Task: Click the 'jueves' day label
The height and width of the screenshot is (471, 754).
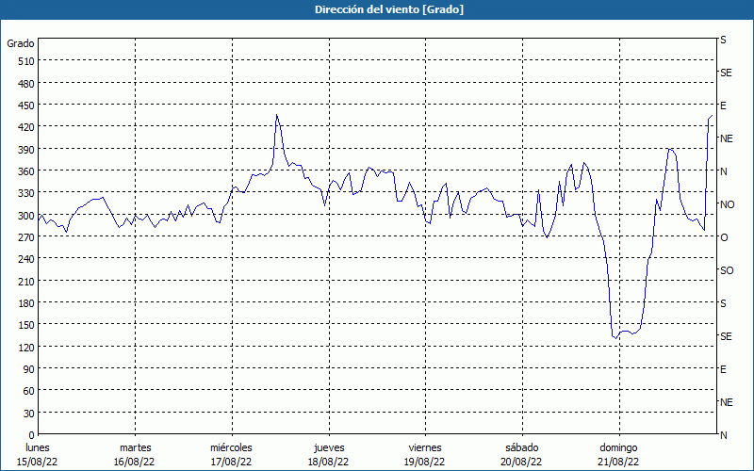Action: click(x=329, y=447)
